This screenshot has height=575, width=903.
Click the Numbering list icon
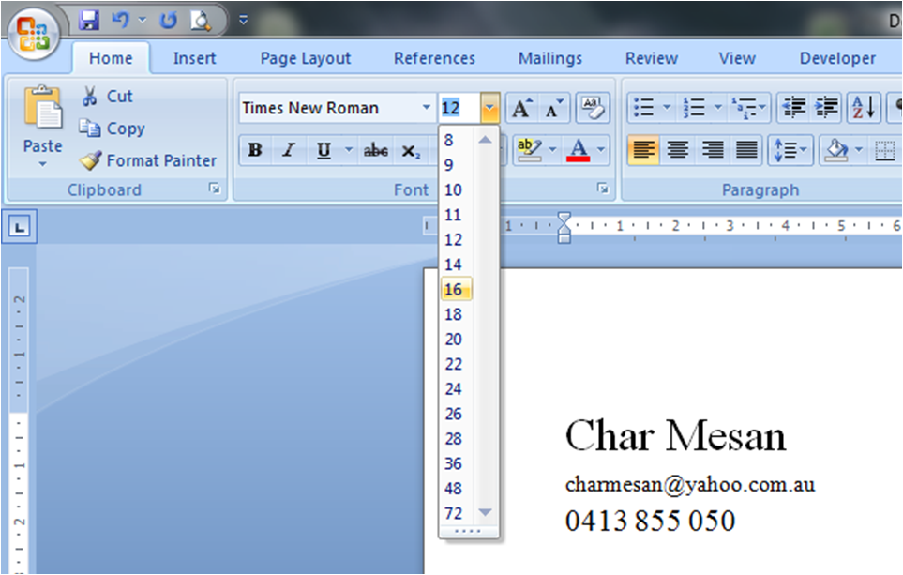point(693,108)
